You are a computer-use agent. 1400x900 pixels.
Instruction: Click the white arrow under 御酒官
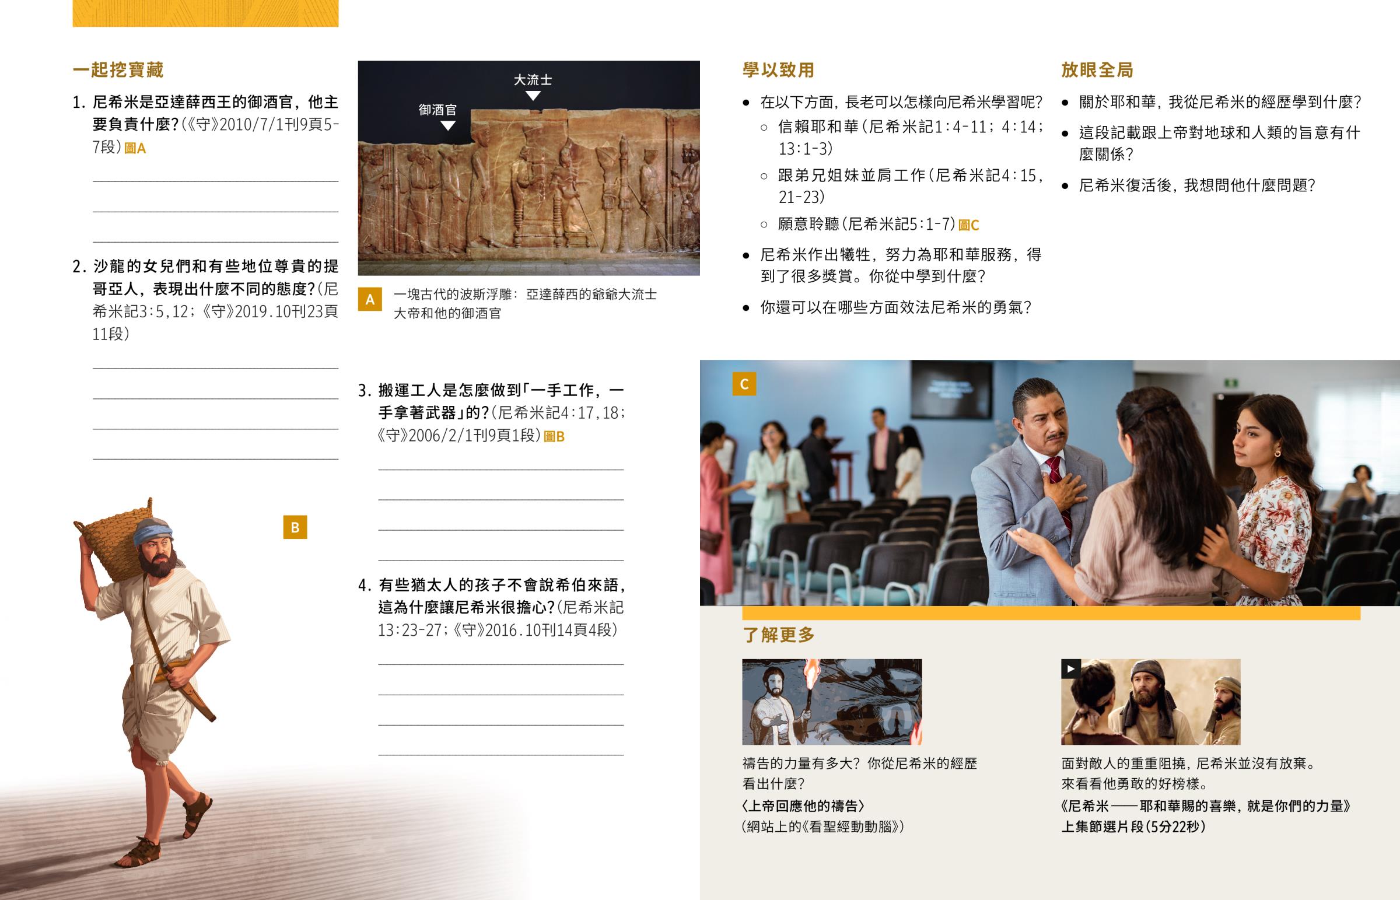pos(447,125)
